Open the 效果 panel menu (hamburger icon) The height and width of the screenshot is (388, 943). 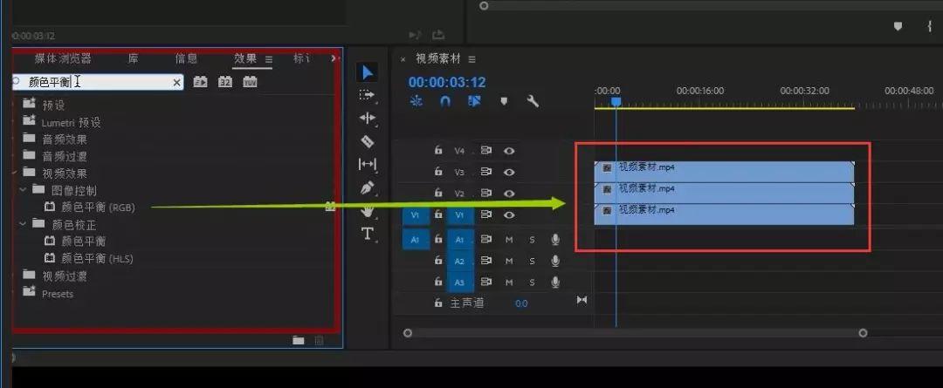point(269,59)
